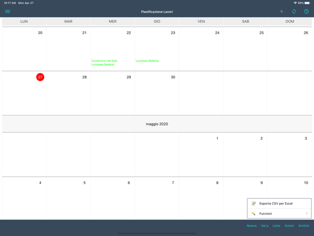The width and height of the screenshot is (314, 236).
Task: Open the Archivi menu
Action: pos(304,226)
